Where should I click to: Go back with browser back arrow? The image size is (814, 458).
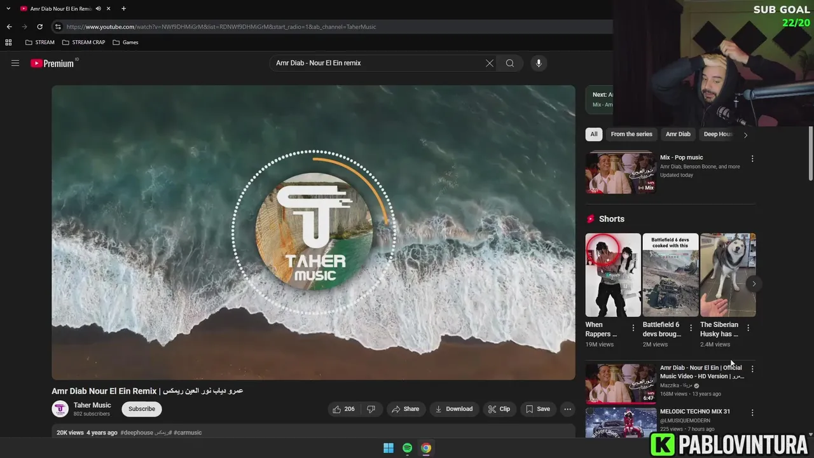[x=9, y=27]
